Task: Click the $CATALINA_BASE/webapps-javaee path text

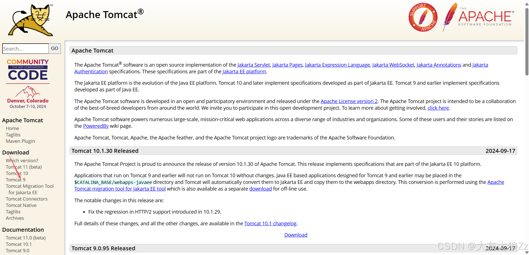Action: [113, 182]
